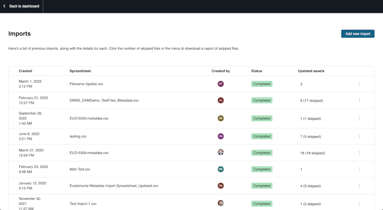Viewport: 383px width, 210px height.
Task: Click the Back to dashboard arrow
Action: click(x=4, y=6)
